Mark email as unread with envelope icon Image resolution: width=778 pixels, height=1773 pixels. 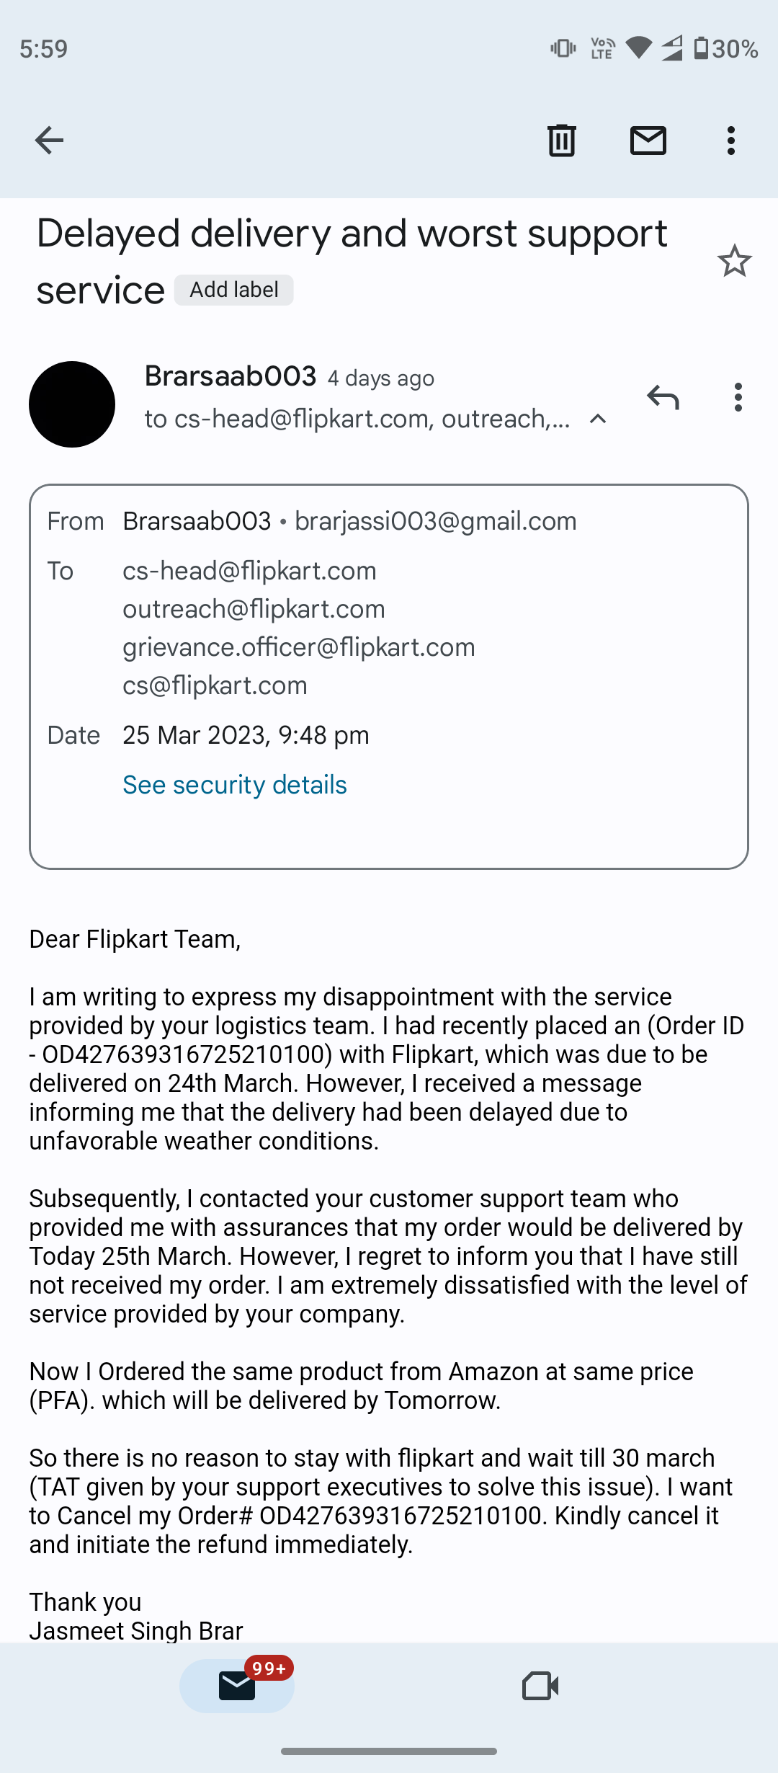648,140
